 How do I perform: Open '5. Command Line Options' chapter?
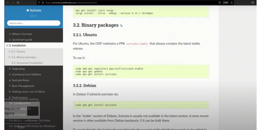click(25, 74)
